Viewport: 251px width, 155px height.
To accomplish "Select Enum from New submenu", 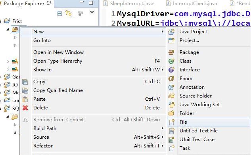I will [x=209, y=78].
